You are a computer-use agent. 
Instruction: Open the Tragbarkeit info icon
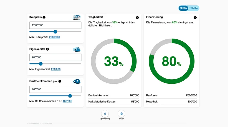[x=137, y=18]
